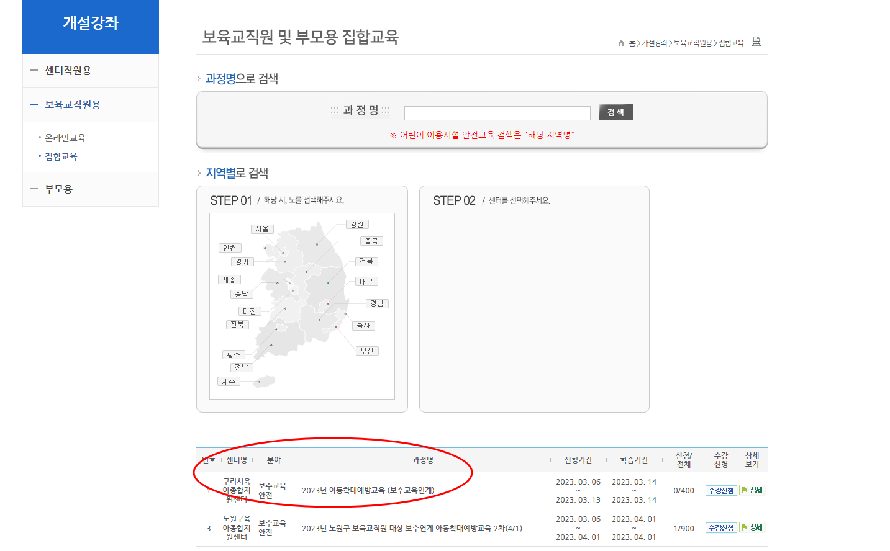
Task: Click 집합교육 in the breadcrumb
Action: [731, 43]
